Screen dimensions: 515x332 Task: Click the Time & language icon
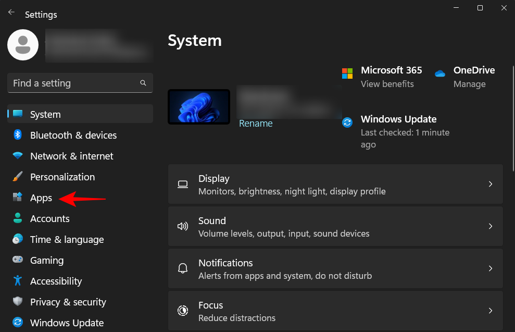(x=18, y=239)
